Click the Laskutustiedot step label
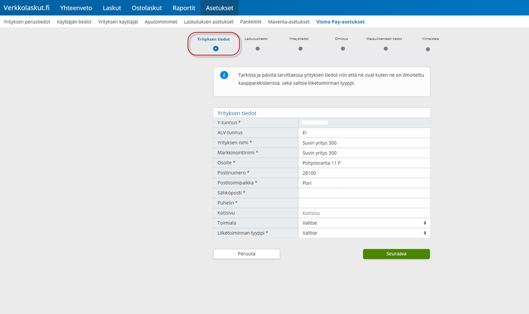Viewport: 529px width, 314px height. coord(256,39)
